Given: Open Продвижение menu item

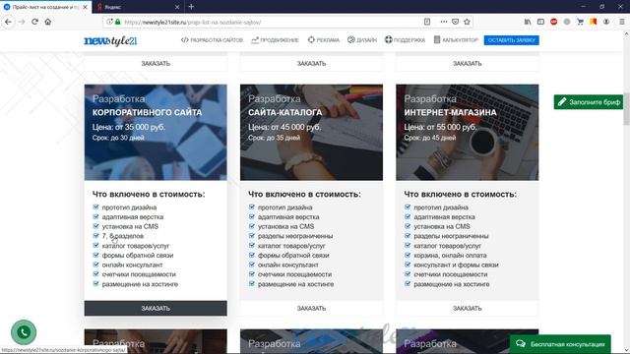Looking at the screenshot, I should pos(276,40).
